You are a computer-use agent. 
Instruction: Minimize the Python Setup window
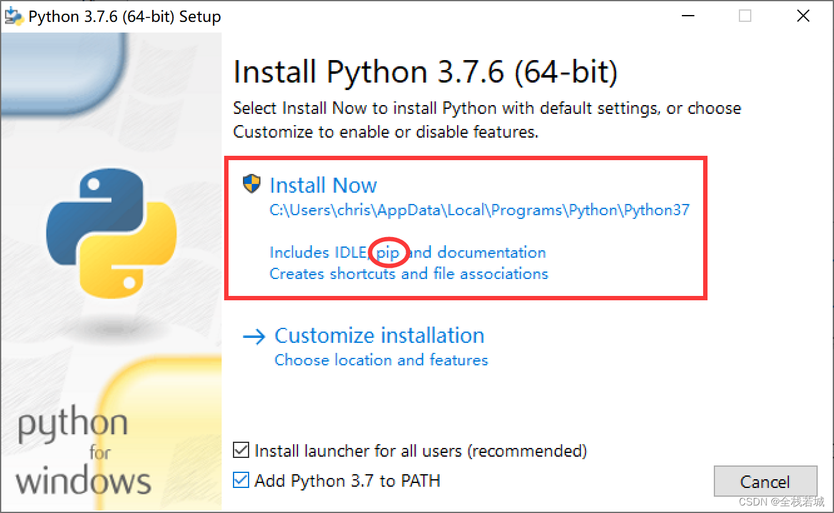click(x=687, y=16)
